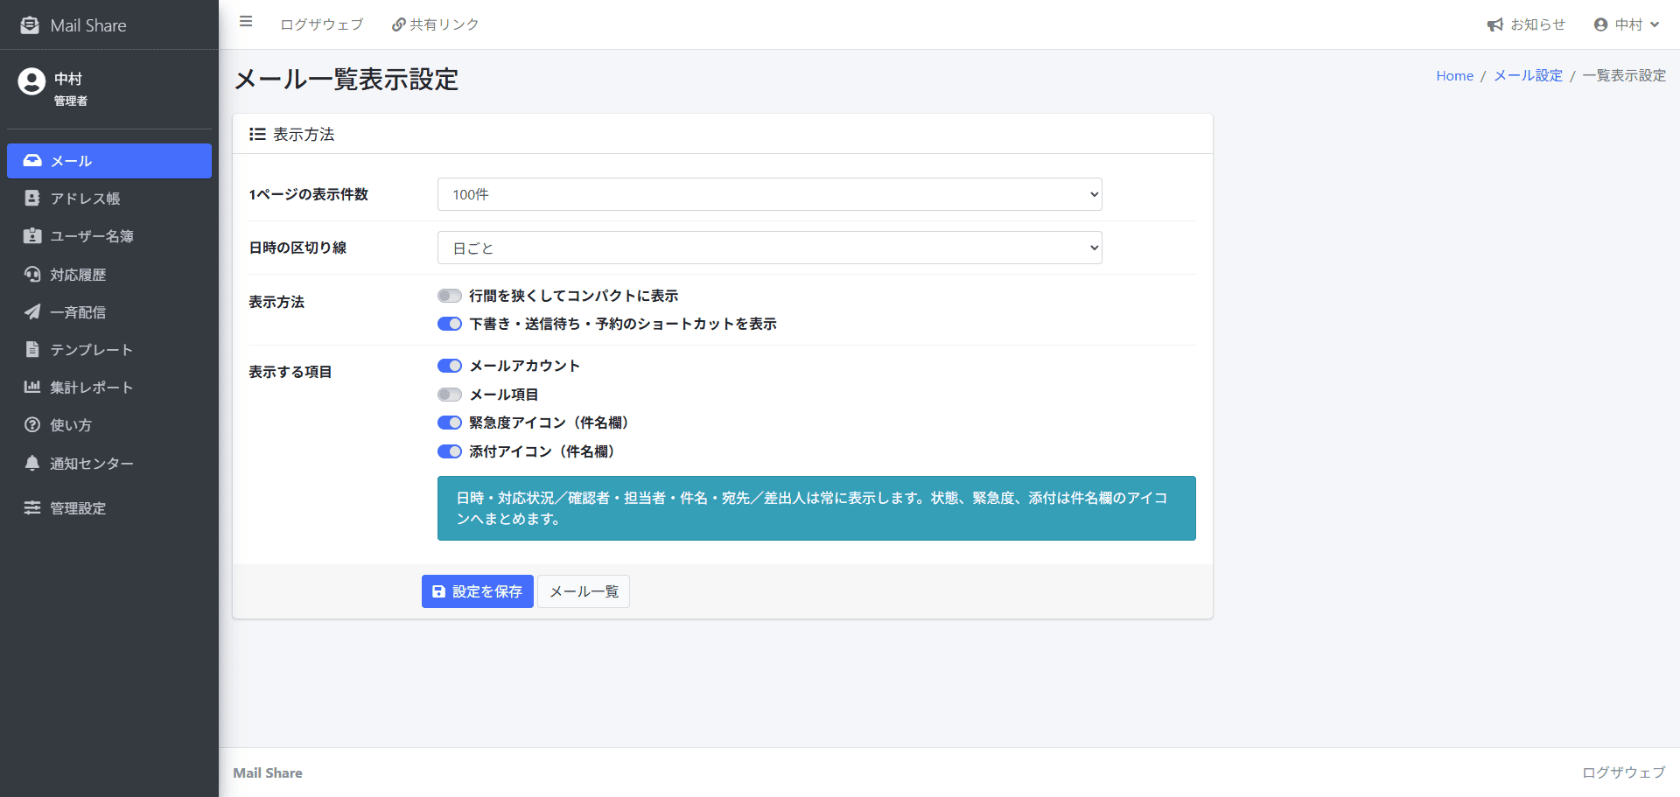Screen dimensions: 1680x797
Task: Click the top-right user account icon
Action: (1600, 24)
